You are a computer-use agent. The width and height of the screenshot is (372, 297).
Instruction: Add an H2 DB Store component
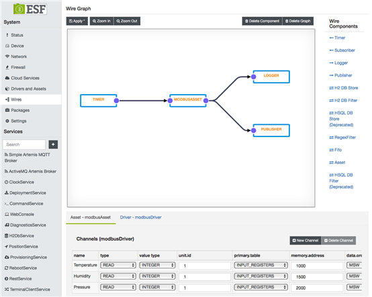point(344,88)
